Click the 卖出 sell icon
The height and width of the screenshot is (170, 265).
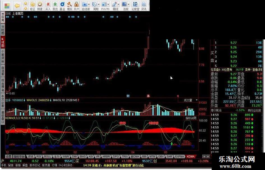tap(55, 6)
